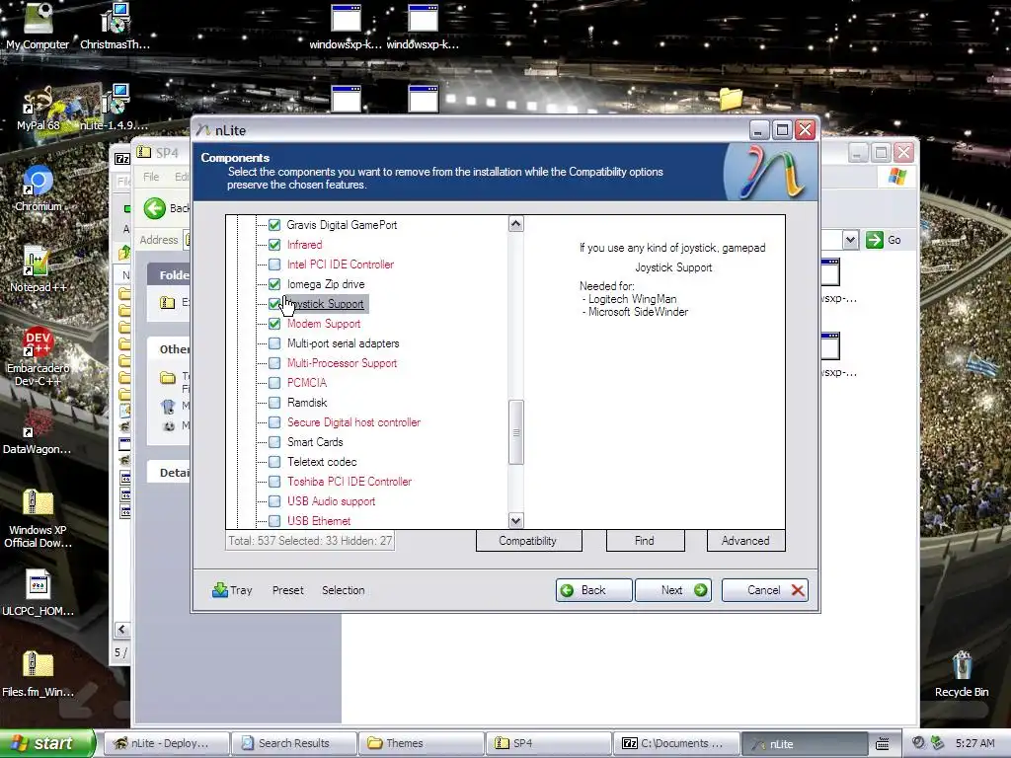Click Find button
1011x758 pixels.
tap(645, 541)
